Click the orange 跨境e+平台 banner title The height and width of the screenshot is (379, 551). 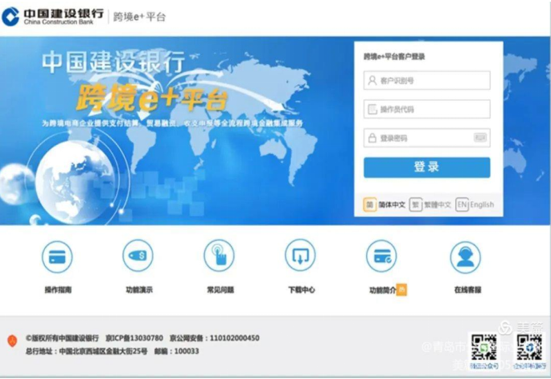coord(152,98)
